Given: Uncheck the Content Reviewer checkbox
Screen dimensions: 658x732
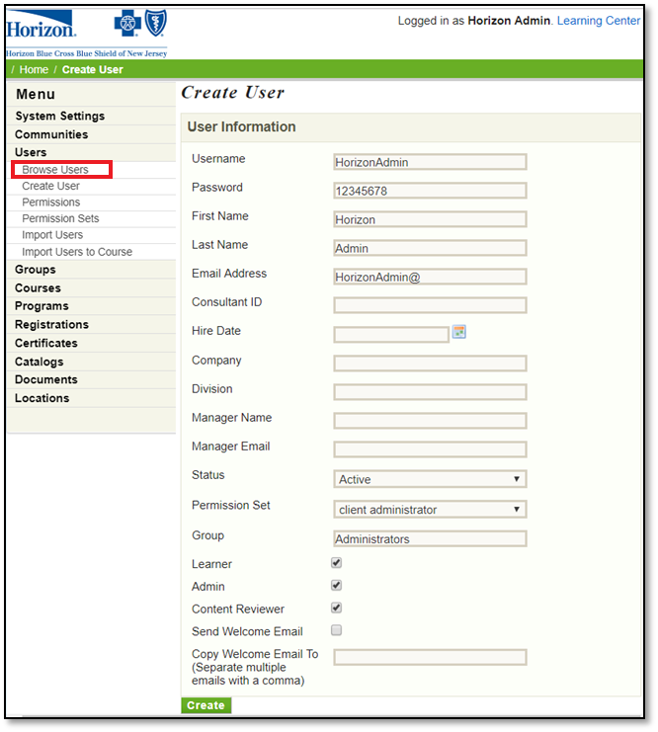Looking at the screenshot, I should coord(336,608).
